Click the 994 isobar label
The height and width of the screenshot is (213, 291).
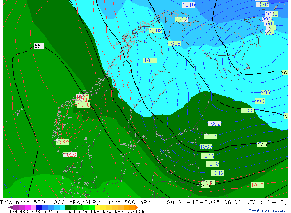pos(271,28)
